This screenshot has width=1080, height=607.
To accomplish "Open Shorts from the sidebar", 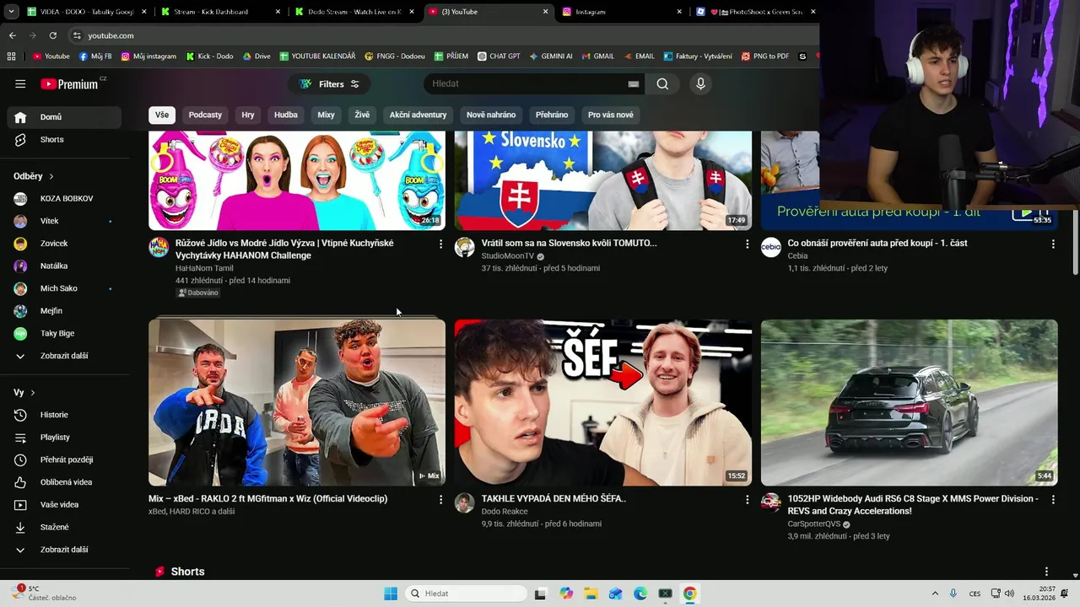I will pyautogui.click(x=64, y=140).
